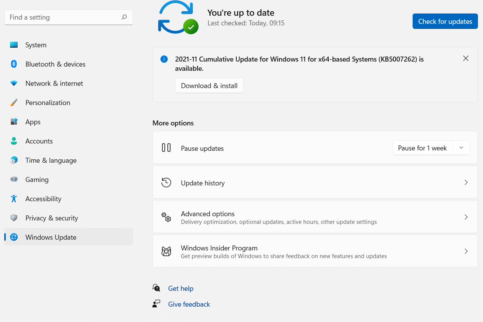The image size is (483, 322).
Task: Select the Privacy & security shield icon
Action: click(x=14, y=218)
